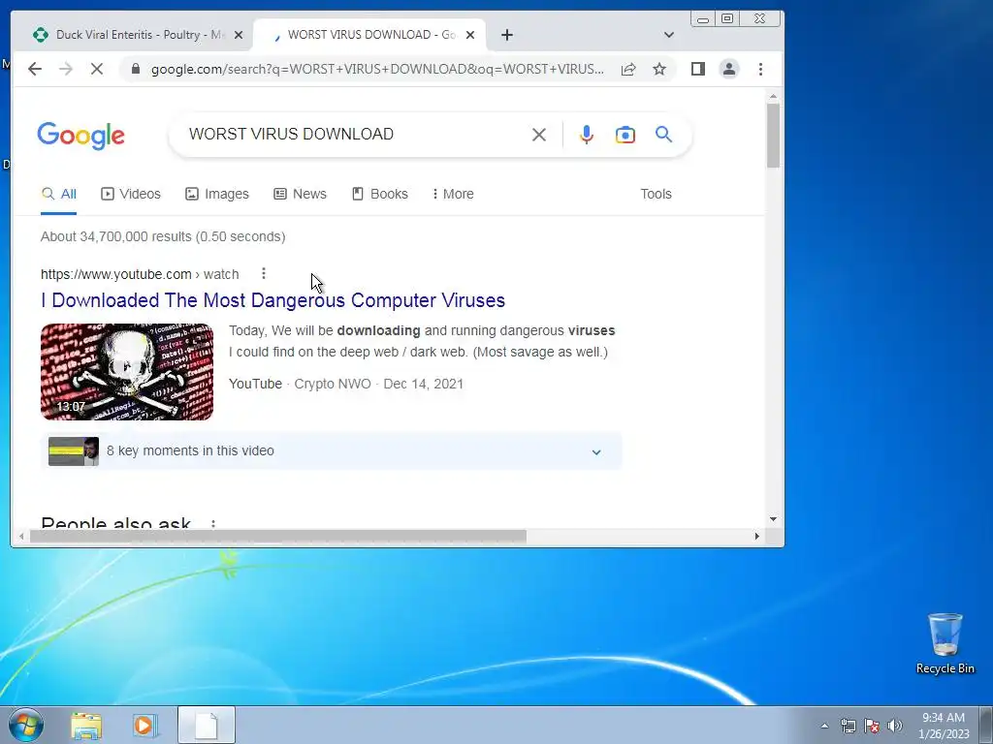This screenshot has height=744, width=993.
Task: Open Chrome three-dot menu
Action: [x=760, y=69]
